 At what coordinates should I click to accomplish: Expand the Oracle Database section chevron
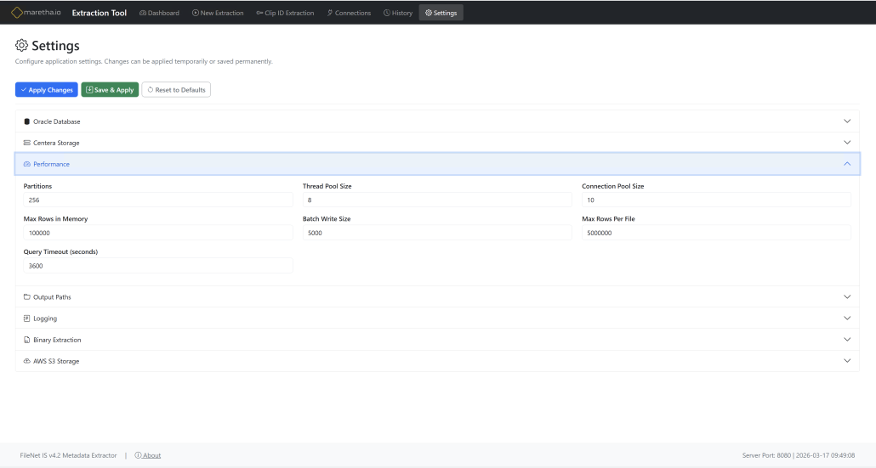pyautogui.click(x=847, y=121)
